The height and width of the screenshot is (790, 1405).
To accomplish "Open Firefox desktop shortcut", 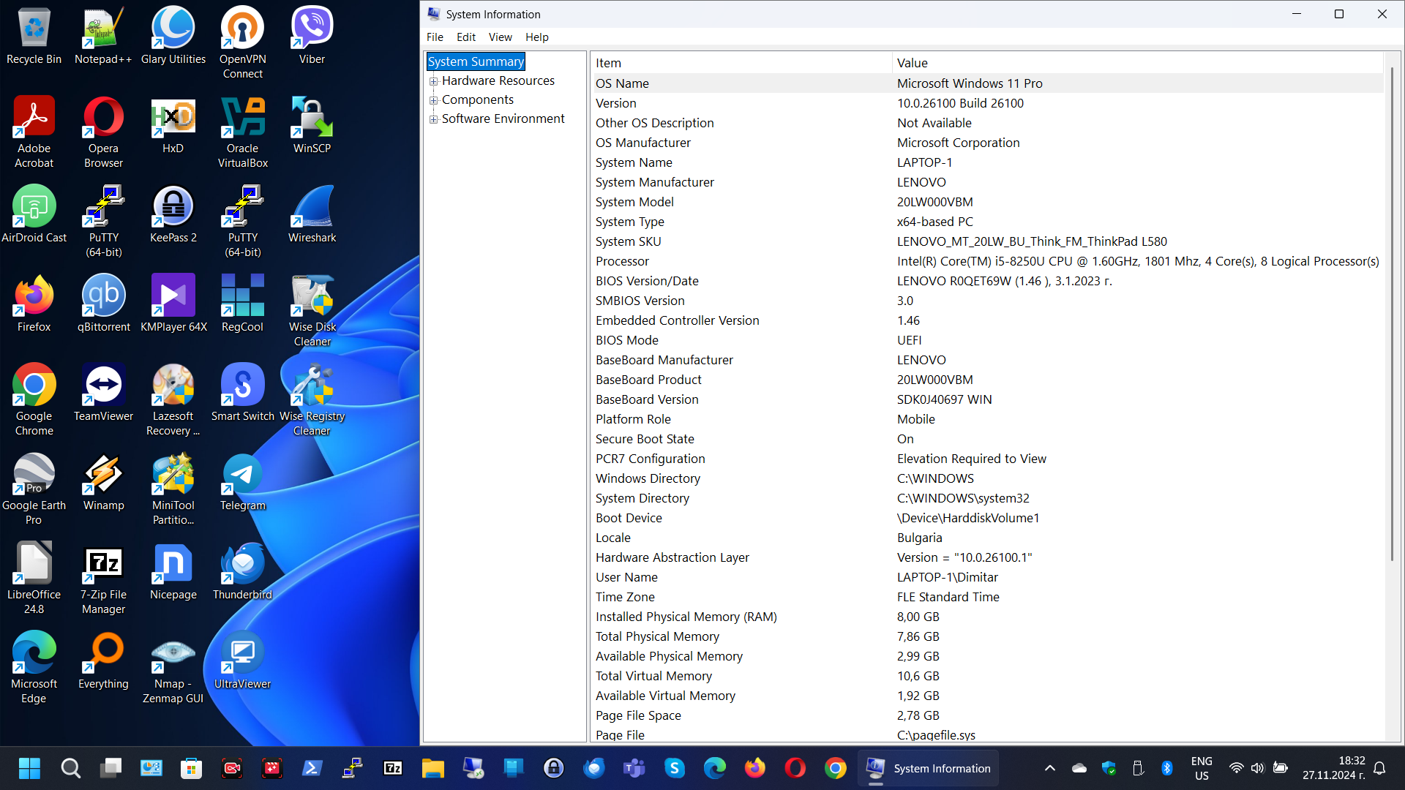I will [34, 304].
